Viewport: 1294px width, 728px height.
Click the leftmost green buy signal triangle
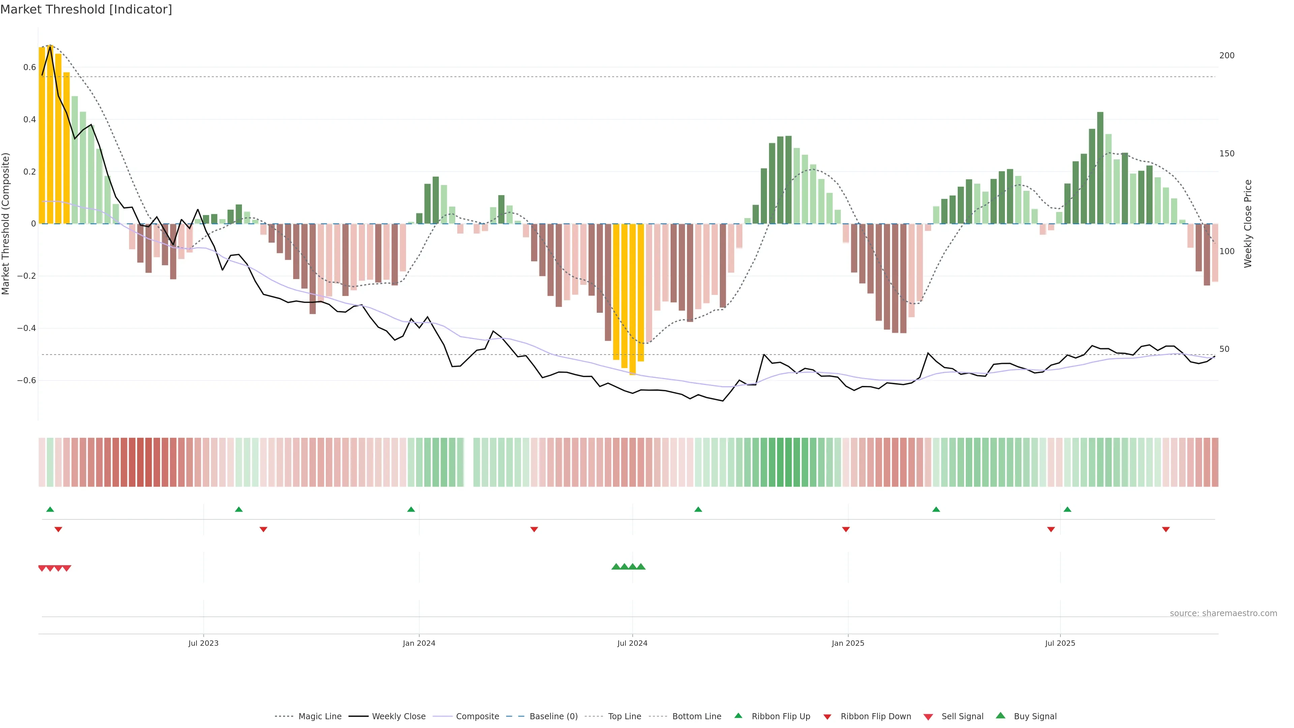(x=616, y=567)
